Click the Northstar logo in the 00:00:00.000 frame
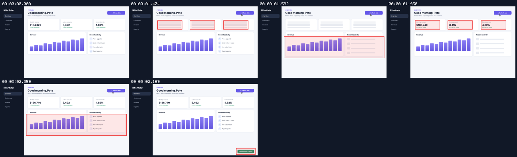 [9, 10]
